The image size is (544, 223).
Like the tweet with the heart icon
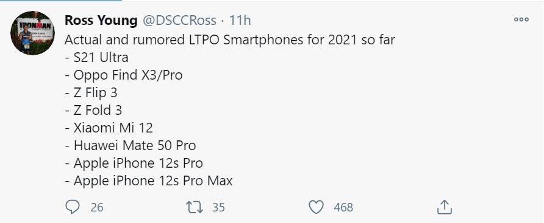click(x=316, y=207)
